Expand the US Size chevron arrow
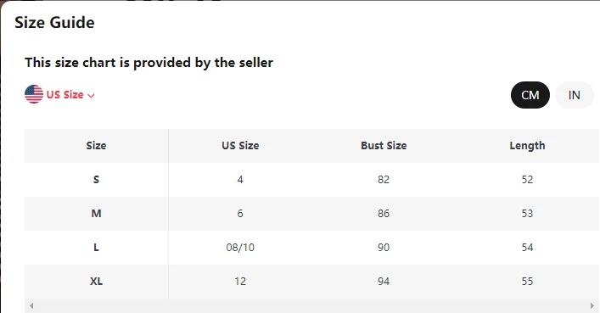 pyautogui.click(x=91, y=96)
